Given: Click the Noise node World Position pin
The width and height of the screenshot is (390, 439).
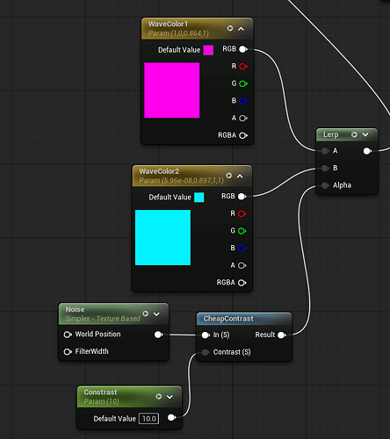Looking at the screenshot, I should (x=68, y=335).
